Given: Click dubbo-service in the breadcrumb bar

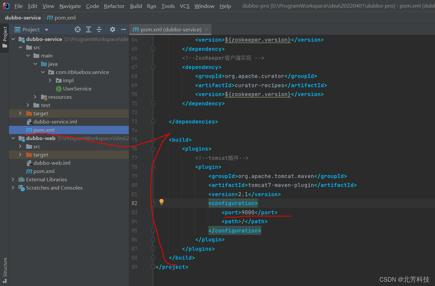Looking at the screenshot, I should (23, 18).
